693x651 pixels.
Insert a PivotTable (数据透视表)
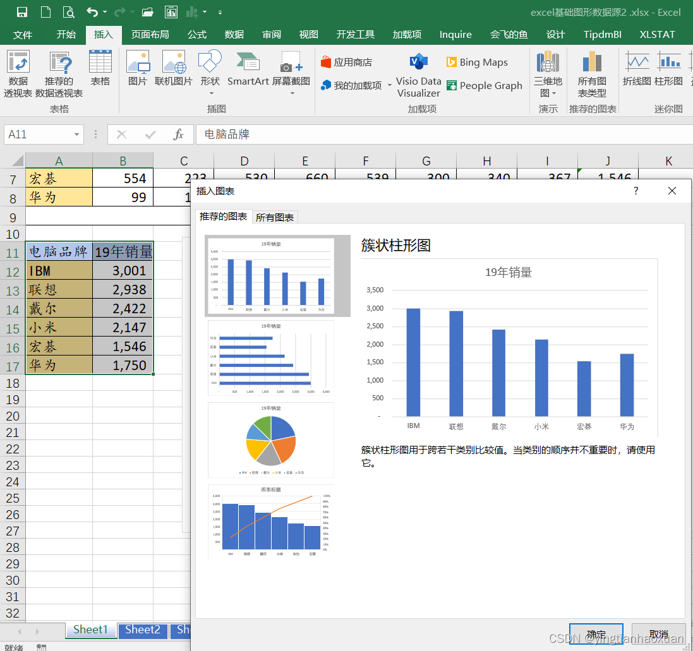[18, 74]
